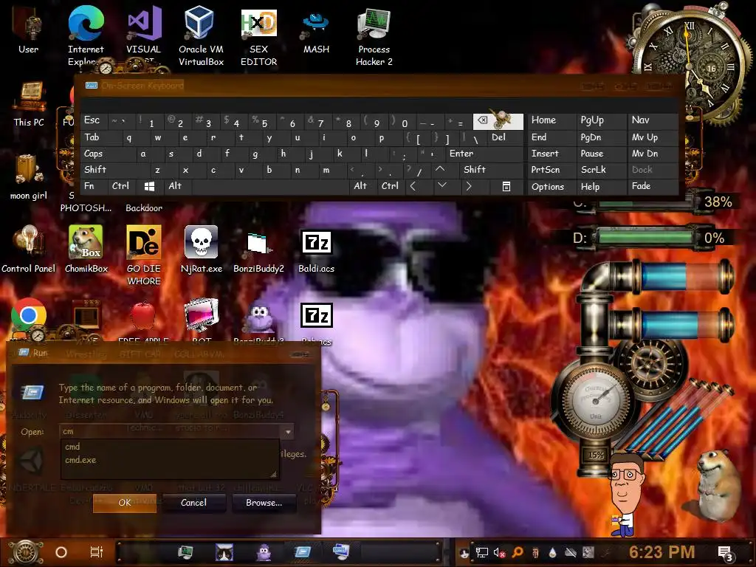Image resolution: width=756 pixels, height=567 pixels.
Task: Click the Tab key on keyboard
Action: (101, 137)
